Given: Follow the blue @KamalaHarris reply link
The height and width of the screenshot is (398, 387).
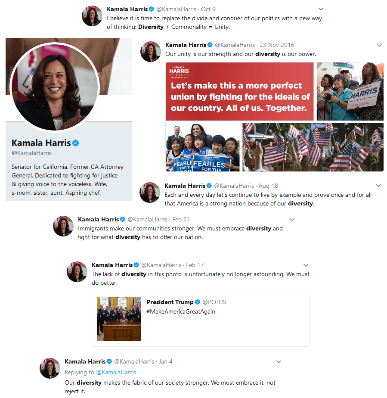Looking at the screenshot, I should coord(116,372).
